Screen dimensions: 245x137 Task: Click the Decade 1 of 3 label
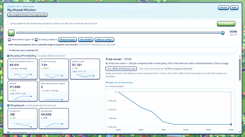point(20,7)
